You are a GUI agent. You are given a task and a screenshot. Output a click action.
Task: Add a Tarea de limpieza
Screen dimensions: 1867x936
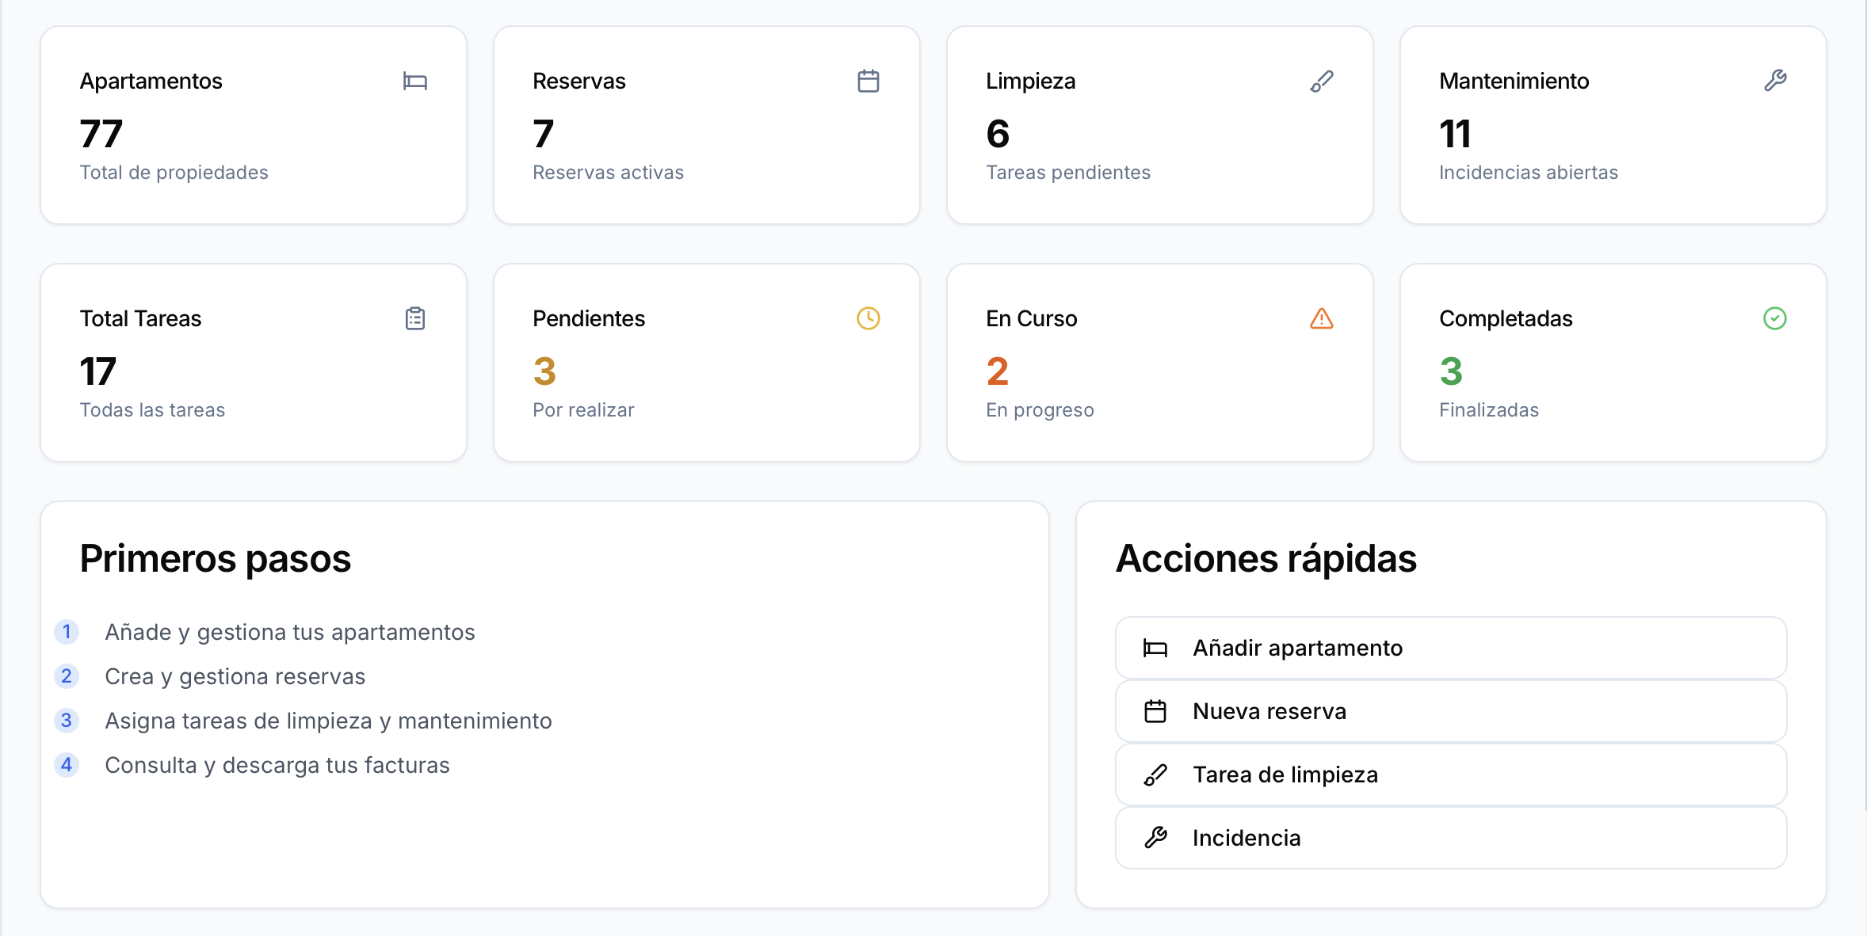pos(1451,774)
